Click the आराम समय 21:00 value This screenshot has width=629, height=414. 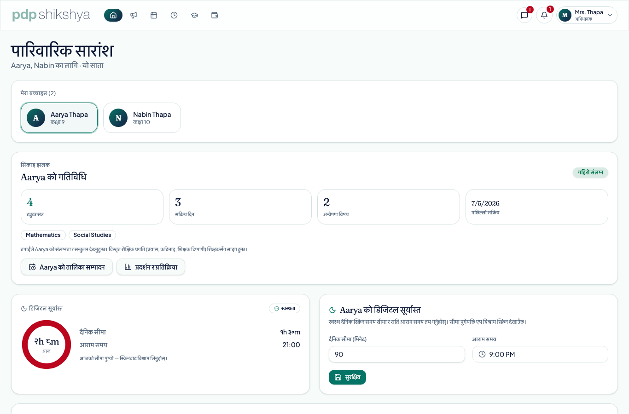point(291,345)
